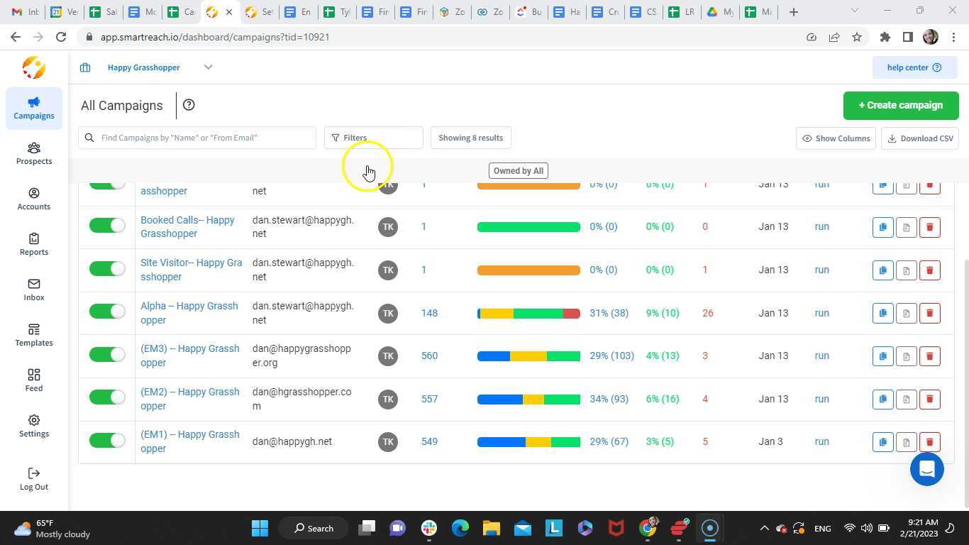Image resolution: width=969 pixels, height=545 pixels.
Task: Open the Filters dropdown
Action: [x=373, y=138]
